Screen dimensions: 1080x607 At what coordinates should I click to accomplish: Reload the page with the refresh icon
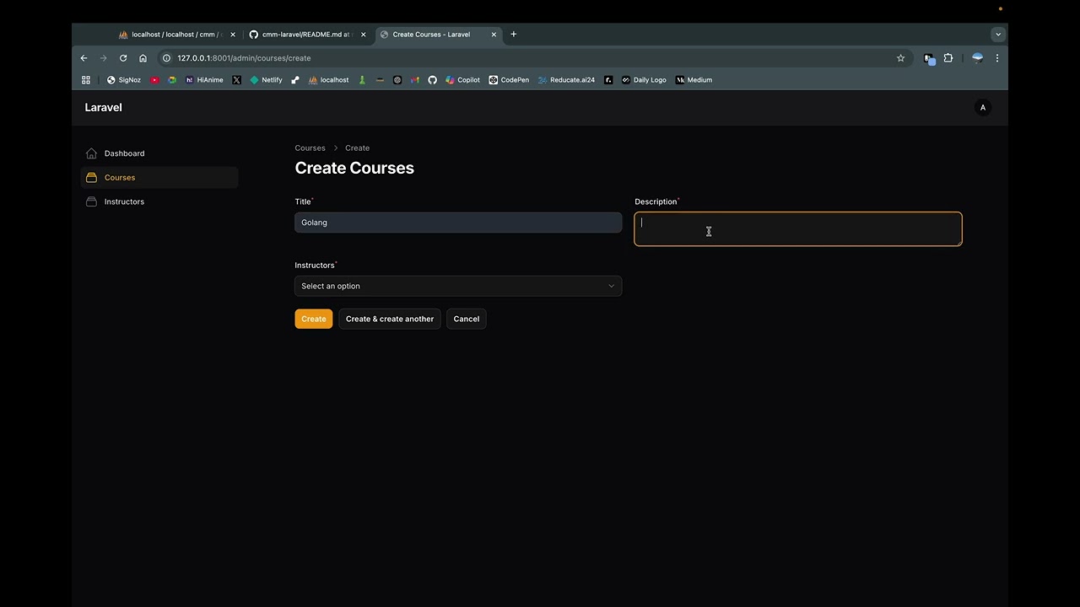123,58
